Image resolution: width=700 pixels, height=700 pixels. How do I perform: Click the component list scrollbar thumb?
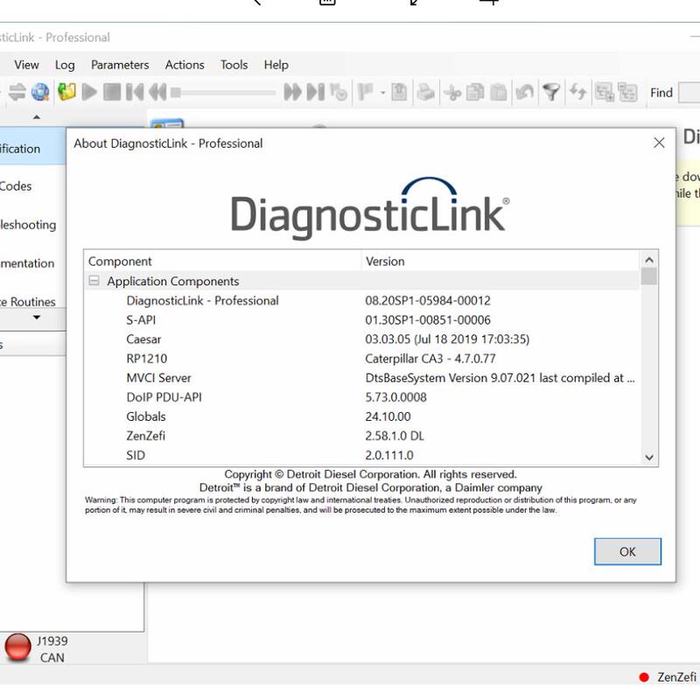pos(649,276)
